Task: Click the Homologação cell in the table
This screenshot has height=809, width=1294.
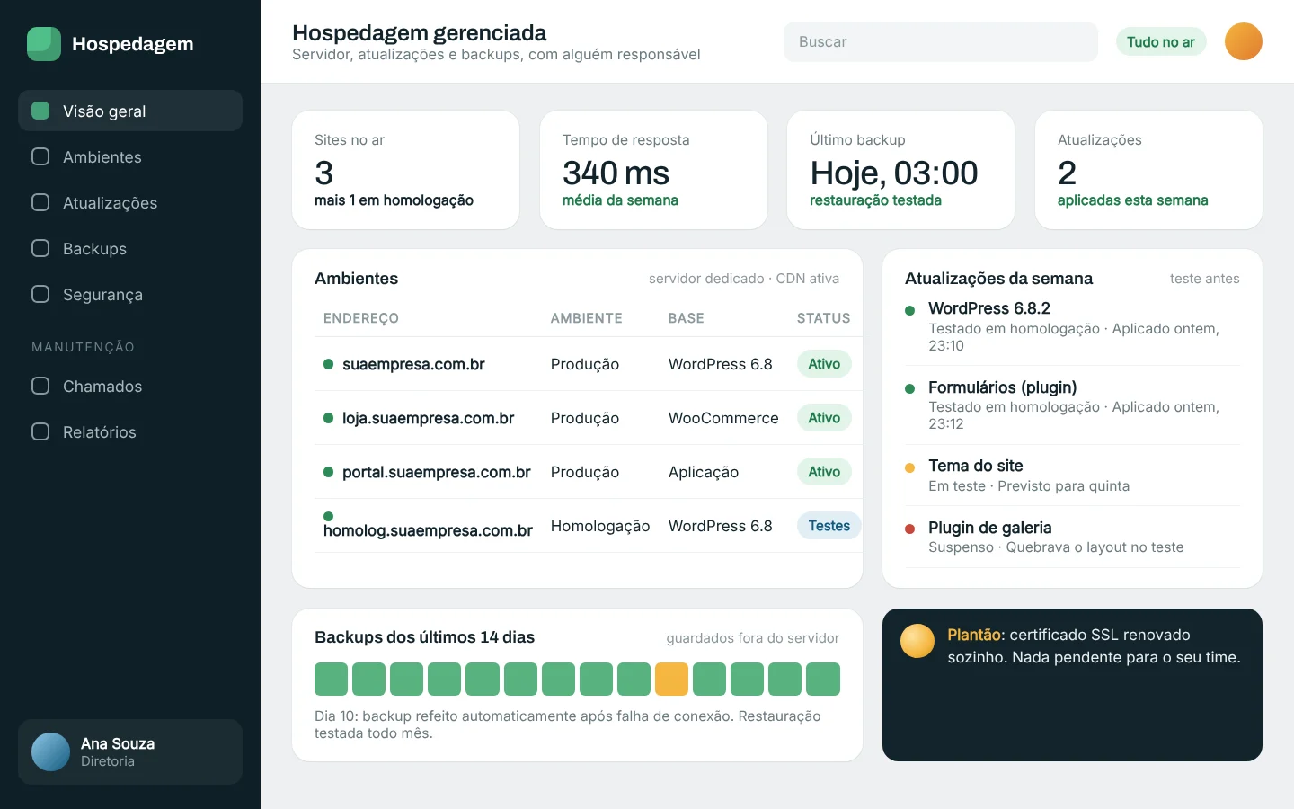Action: [600, 526]
